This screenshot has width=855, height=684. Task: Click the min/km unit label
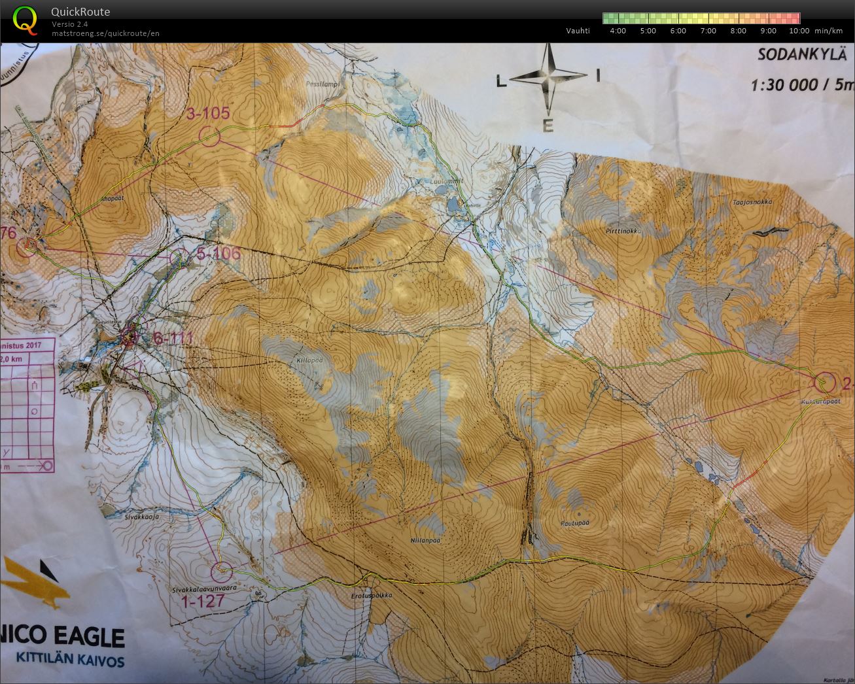tap(828, 31)
